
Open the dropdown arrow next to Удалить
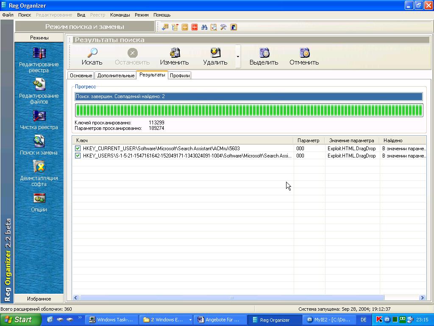238,56
